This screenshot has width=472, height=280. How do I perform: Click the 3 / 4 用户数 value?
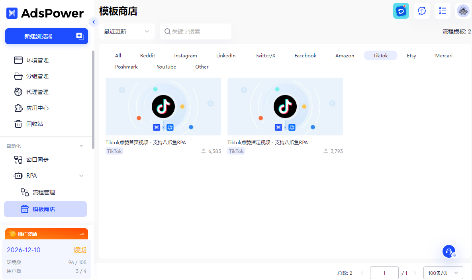[81, 271]
